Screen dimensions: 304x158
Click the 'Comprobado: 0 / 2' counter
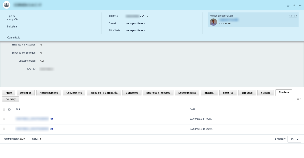[14, 139]
